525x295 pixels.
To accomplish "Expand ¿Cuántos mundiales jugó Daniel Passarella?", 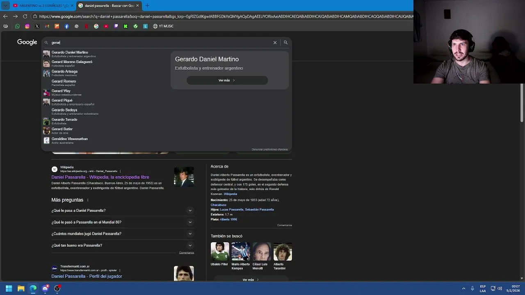I will (x=123, y=234).
